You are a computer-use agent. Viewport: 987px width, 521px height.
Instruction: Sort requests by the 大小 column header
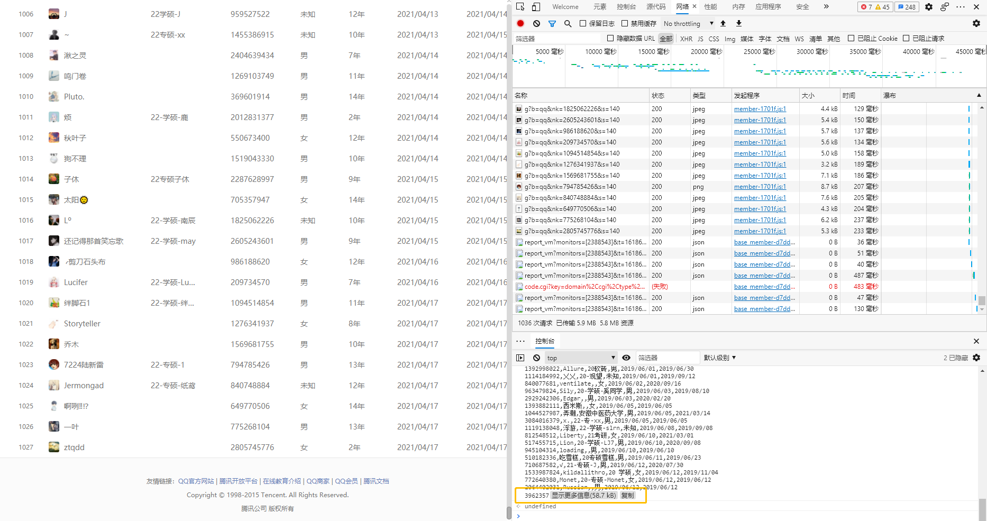click(819, 95)
